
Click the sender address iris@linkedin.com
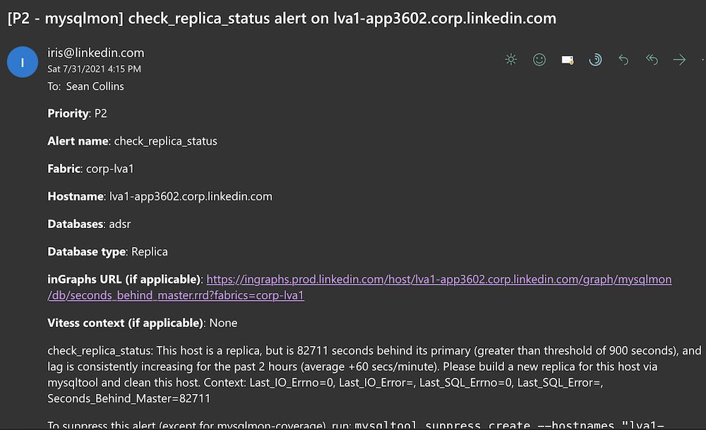[x=96, y=53]
